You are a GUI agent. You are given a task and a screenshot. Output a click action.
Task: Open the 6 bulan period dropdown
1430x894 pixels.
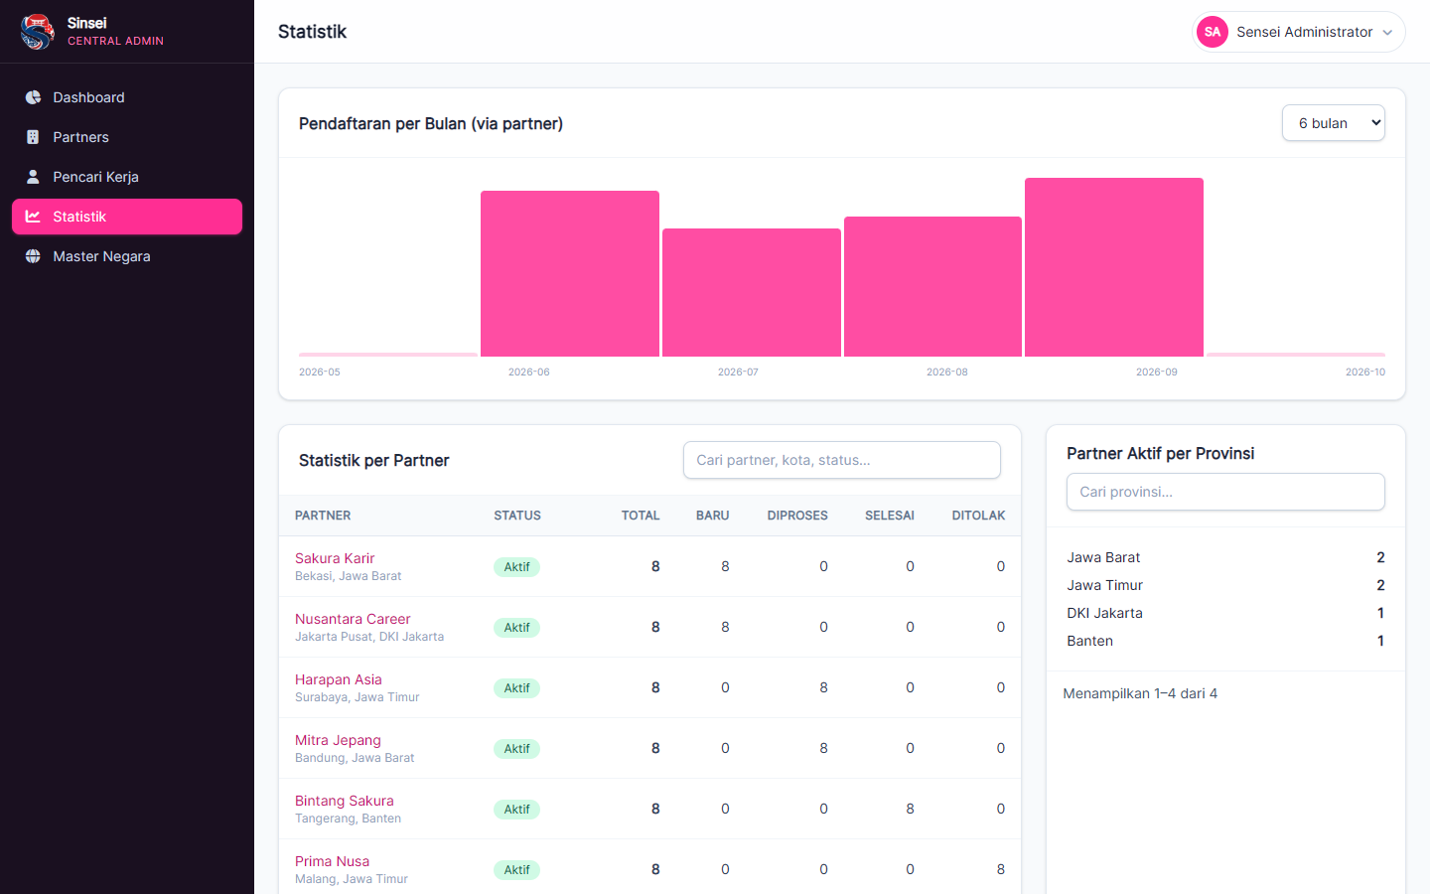(1334, 123)
